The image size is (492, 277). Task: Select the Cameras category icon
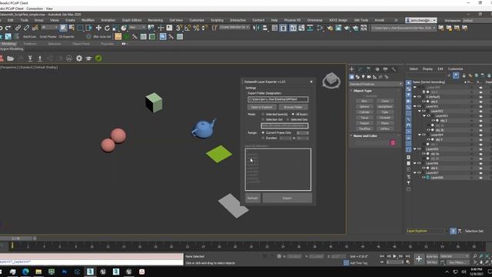[x=369, y=77]
